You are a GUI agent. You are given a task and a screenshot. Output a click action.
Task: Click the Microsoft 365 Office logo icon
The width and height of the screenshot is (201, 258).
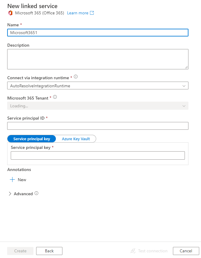[10, 13]
